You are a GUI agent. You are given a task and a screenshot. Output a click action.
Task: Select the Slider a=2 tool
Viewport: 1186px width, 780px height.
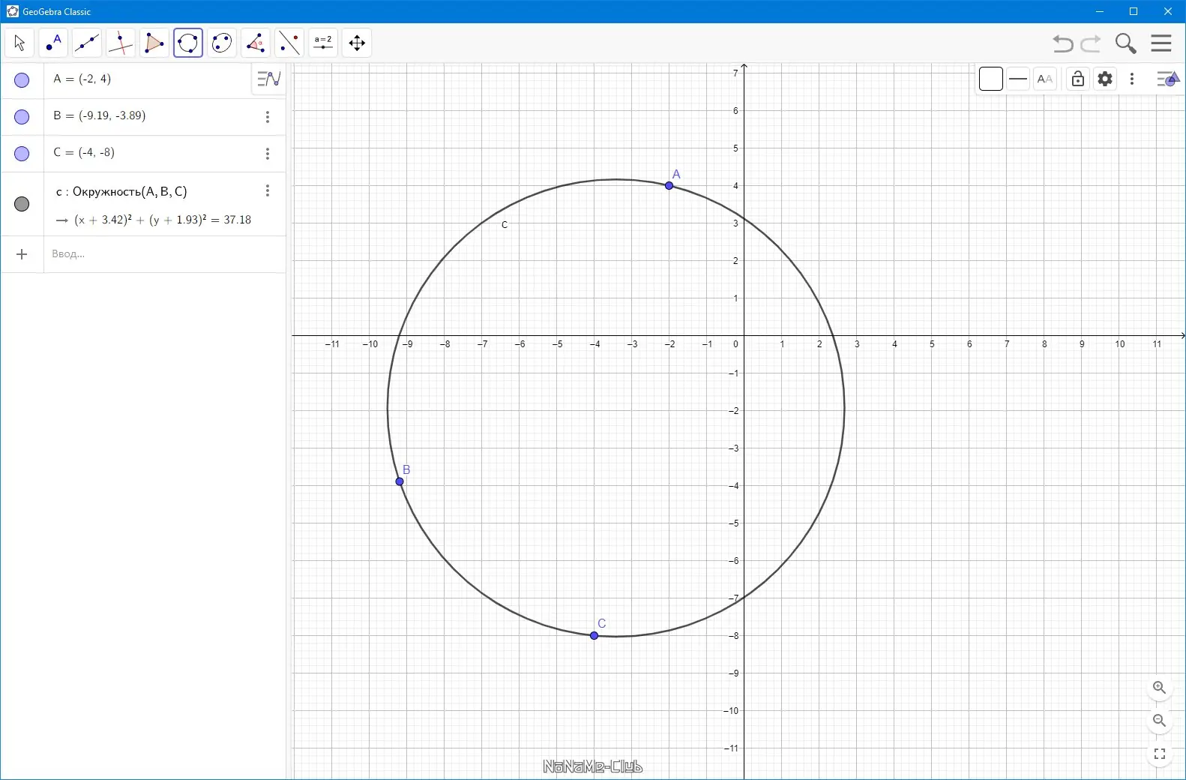(x=323, y=43)
